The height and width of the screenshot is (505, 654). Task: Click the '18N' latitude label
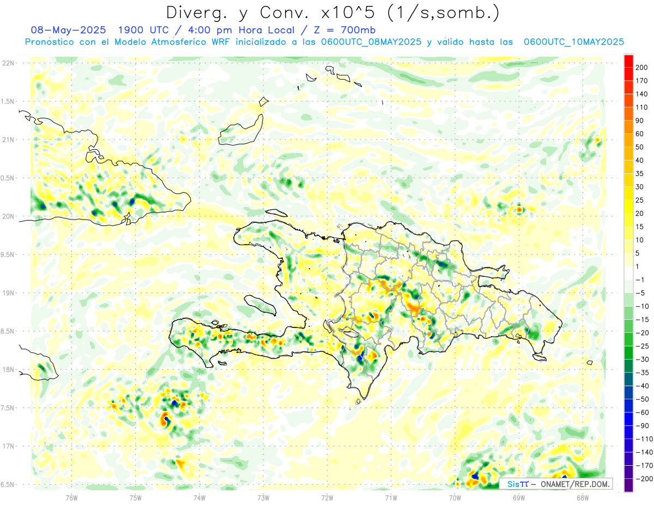point(8,369)
